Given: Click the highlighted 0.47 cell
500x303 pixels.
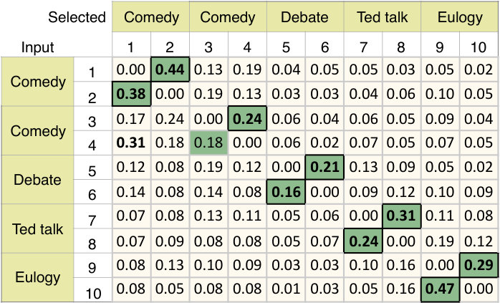Looking at the screenshot, I should pyautogui.click(x=440, y=289).
